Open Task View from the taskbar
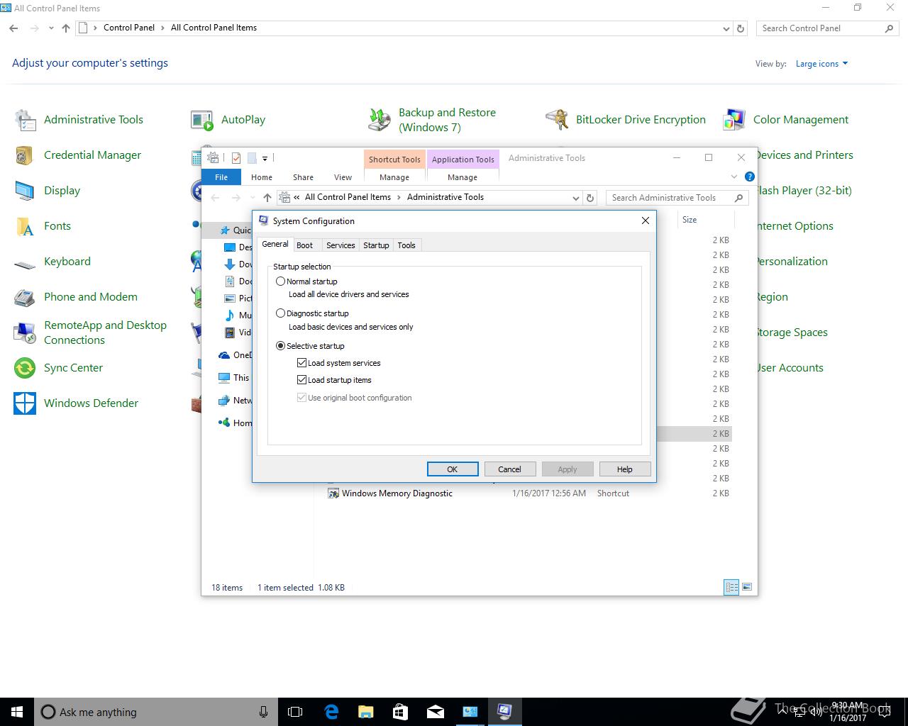 coord(295,712)
